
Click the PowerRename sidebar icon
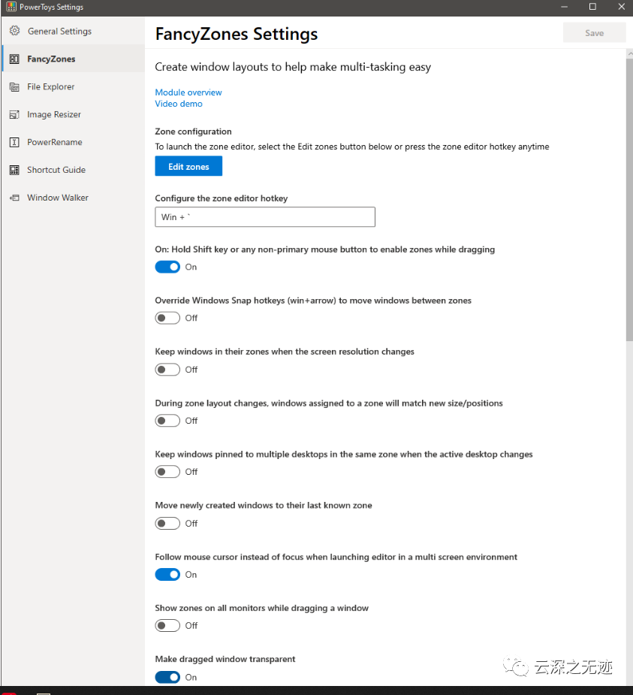(x=13, y=142)
